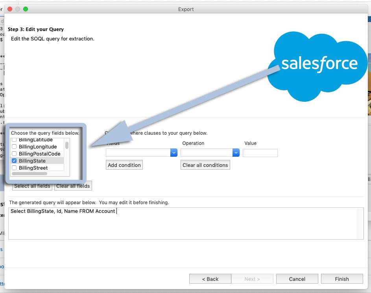Click into the Value input field
Viewport: 371px width, 293px height.
pyautogui.click(x=260, y=153)
